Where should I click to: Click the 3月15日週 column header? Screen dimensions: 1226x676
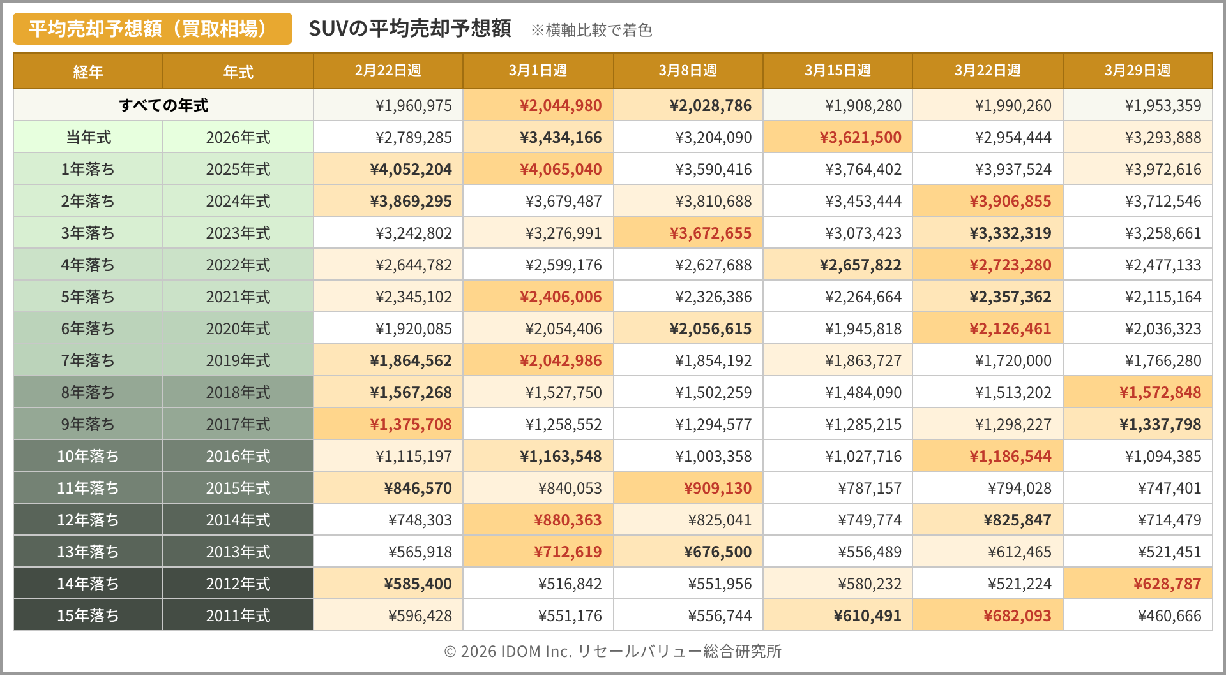(837, 71)
